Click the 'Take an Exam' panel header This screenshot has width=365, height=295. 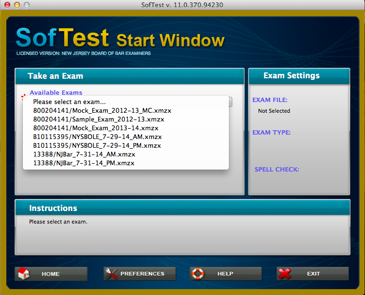(130, 76)
